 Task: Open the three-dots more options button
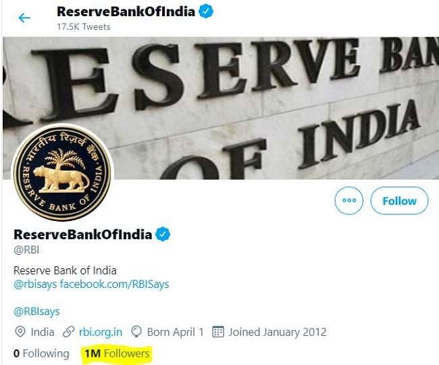(x=349, y=201)
